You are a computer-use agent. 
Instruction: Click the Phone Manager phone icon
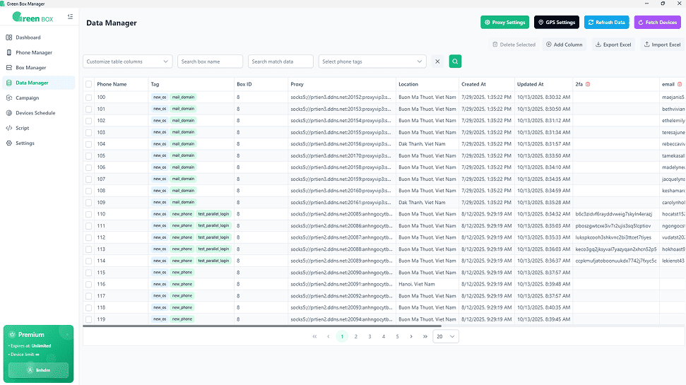pyautogui.click(x=8, y=52)
